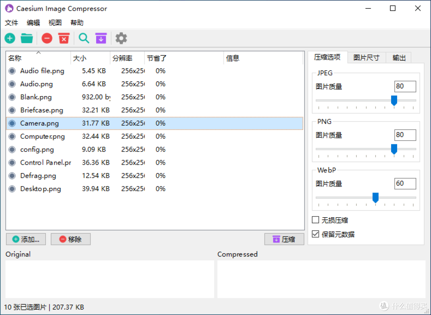Open the preview magnifier icon
The height and width of the screenshot is (315, 431).
[83, 38]
